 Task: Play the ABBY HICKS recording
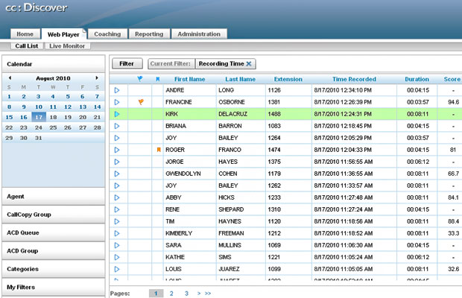coord(117,197)
